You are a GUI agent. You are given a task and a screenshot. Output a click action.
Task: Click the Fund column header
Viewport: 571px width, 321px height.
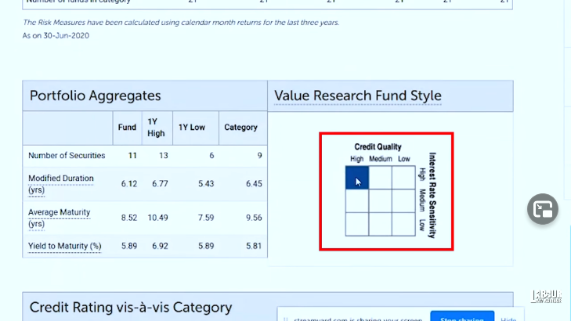[127, 128]
